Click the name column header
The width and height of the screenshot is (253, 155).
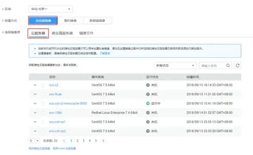point(52,77)
